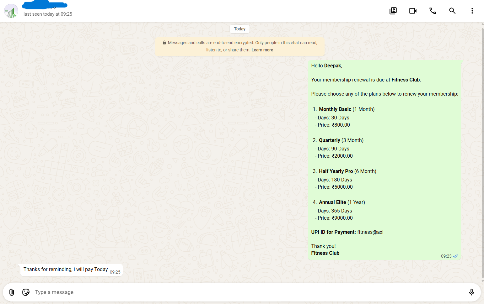
Task: Click the read receipt double check marks
Action: (x=455, y=256)
